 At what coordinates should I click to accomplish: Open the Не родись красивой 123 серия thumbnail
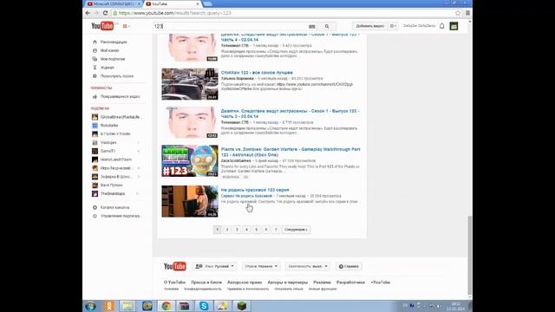pyautogui.click(x=190, y=201)
